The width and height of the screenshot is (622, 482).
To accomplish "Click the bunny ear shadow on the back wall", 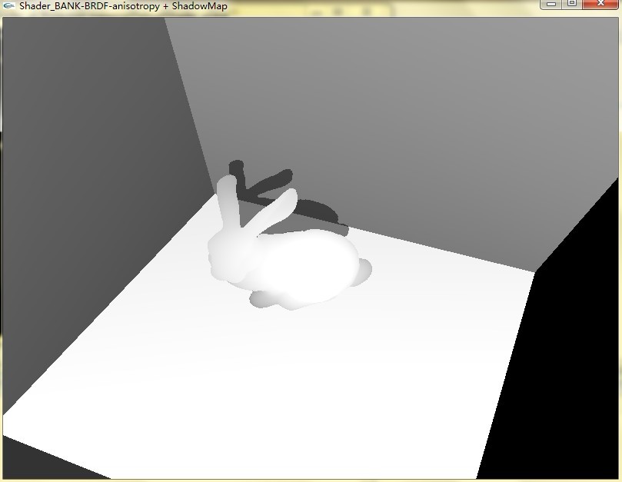I will point(265,184).
